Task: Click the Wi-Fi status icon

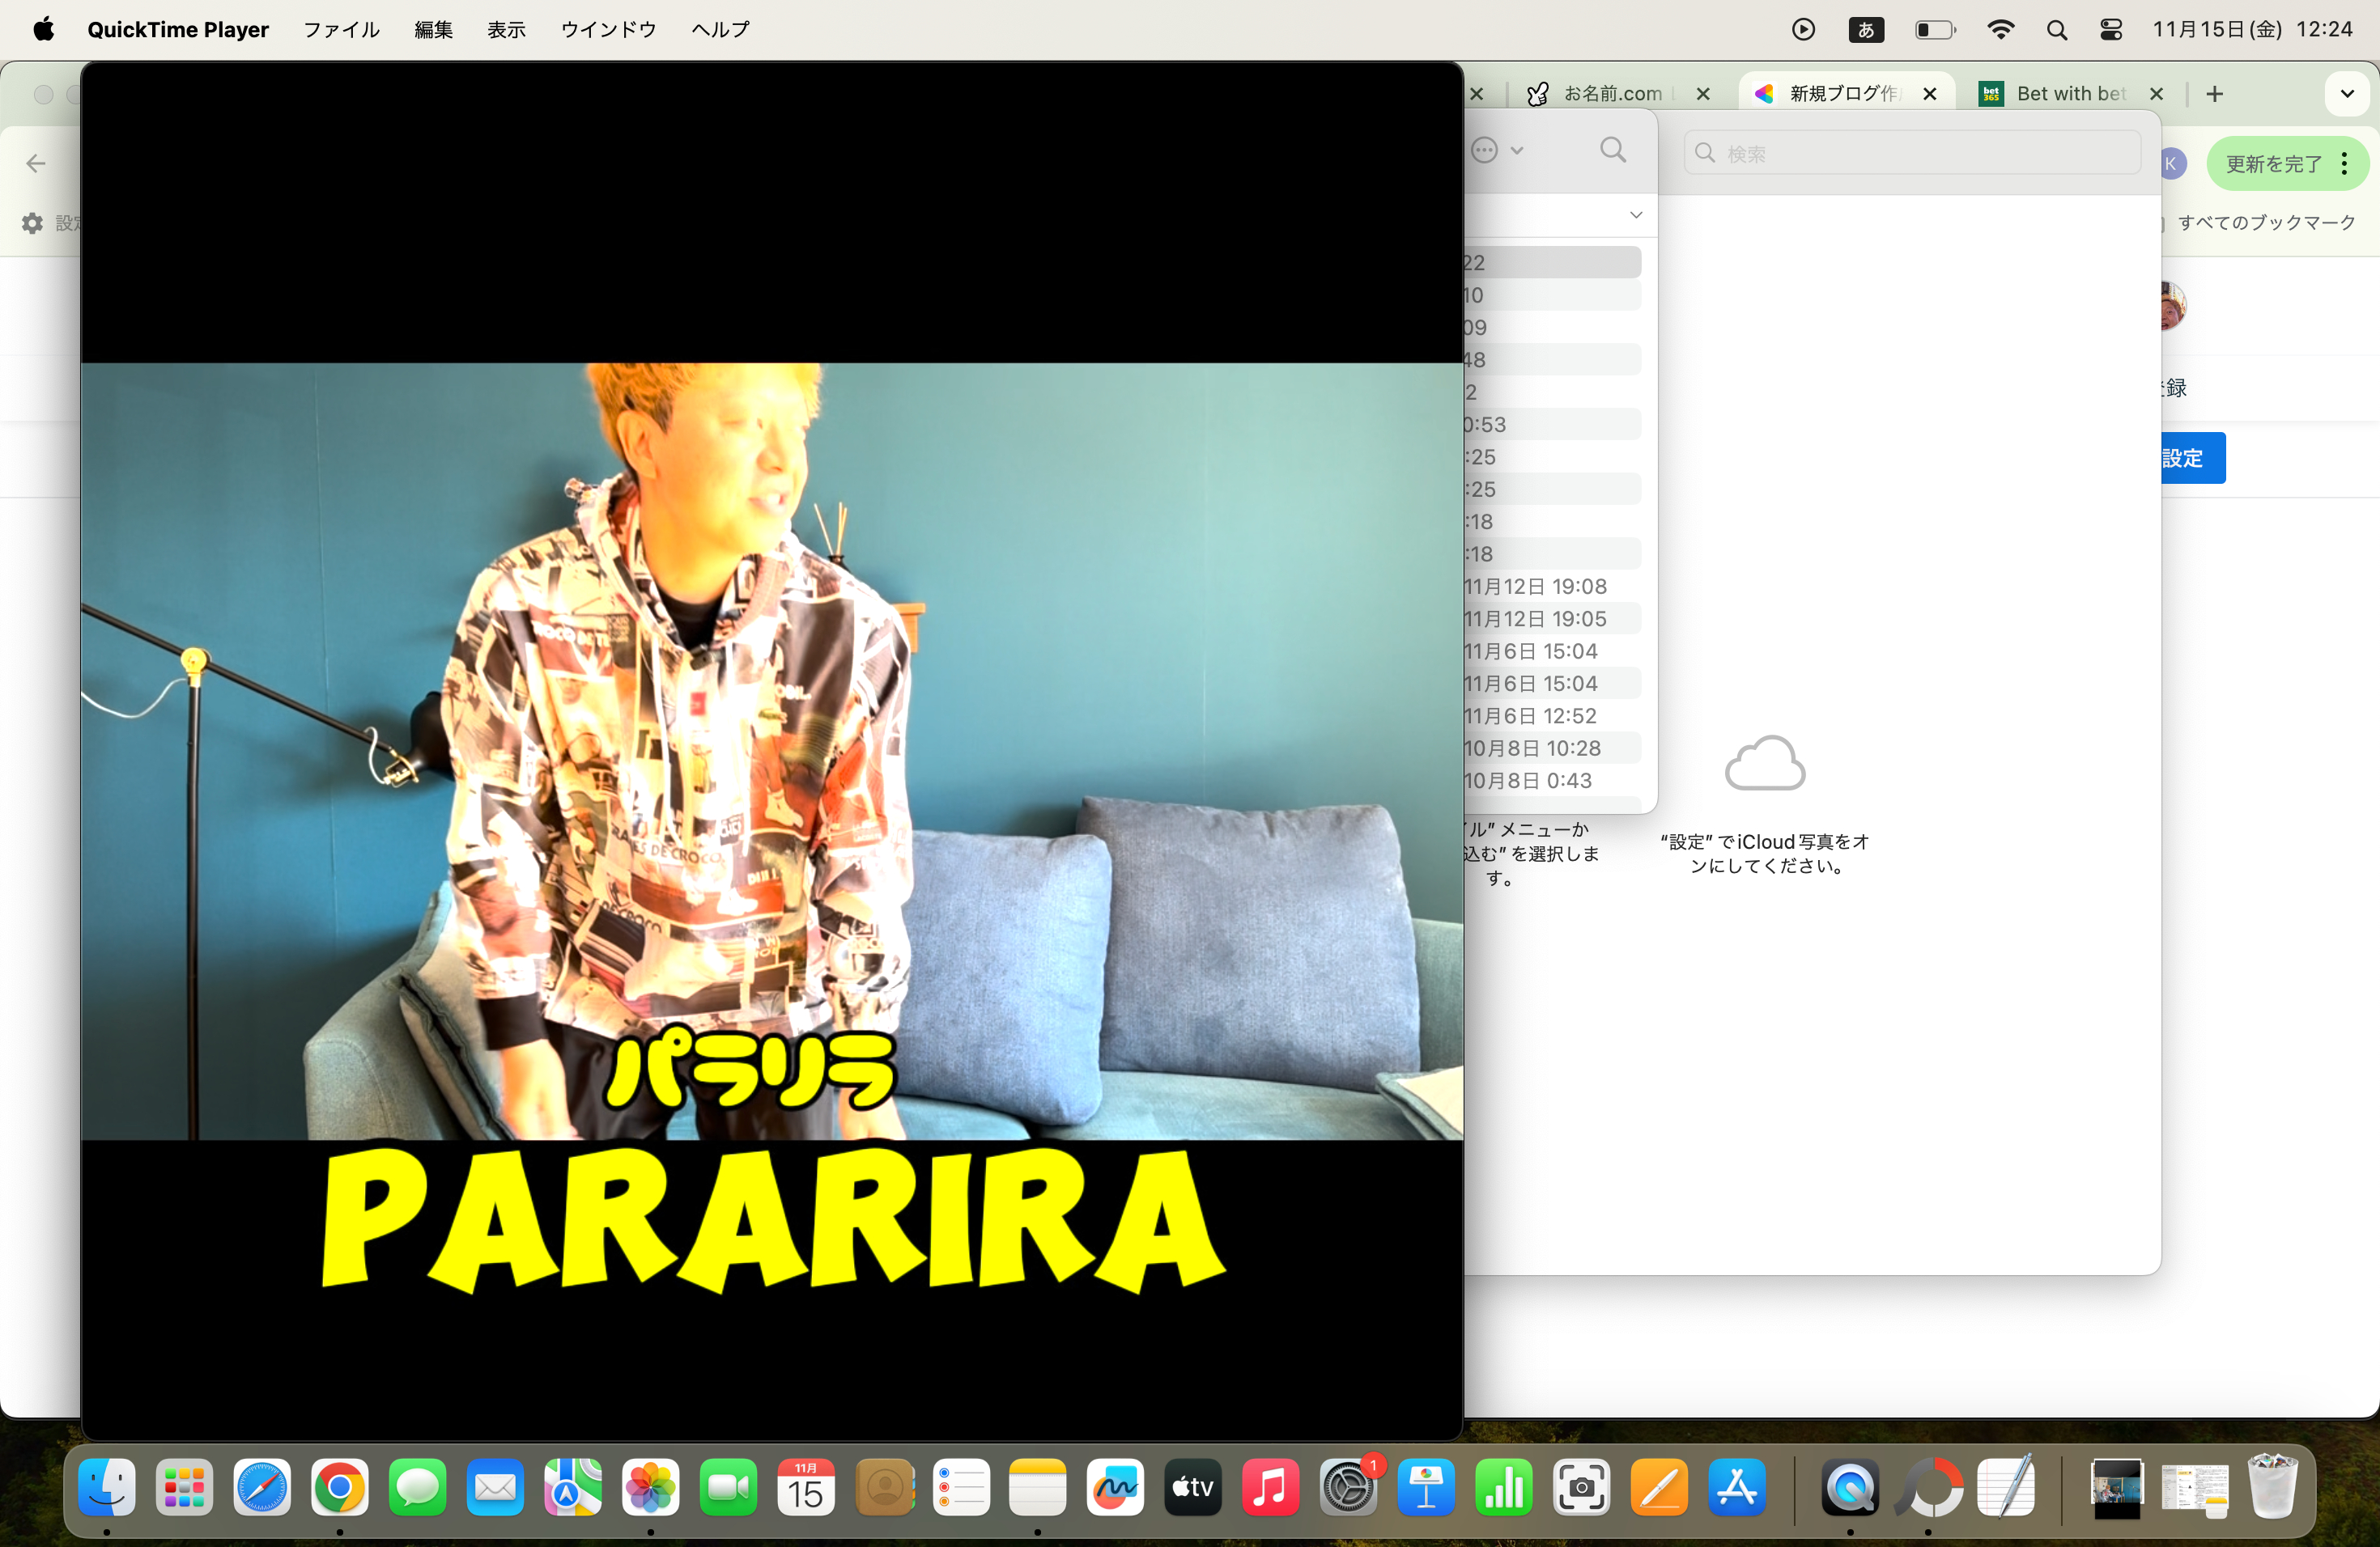Action: (x=2000, y=30)
